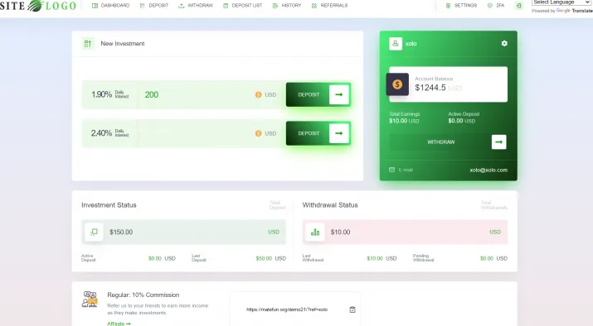This screenshot has height=326, width=593.
Task: Go to the Deposit List page
Action: (242, 6)
